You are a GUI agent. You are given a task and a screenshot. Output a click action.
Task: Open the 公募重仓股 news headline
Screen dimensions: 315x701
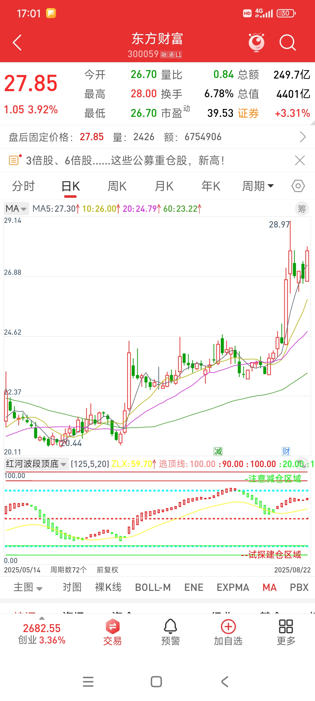point(125,160)
